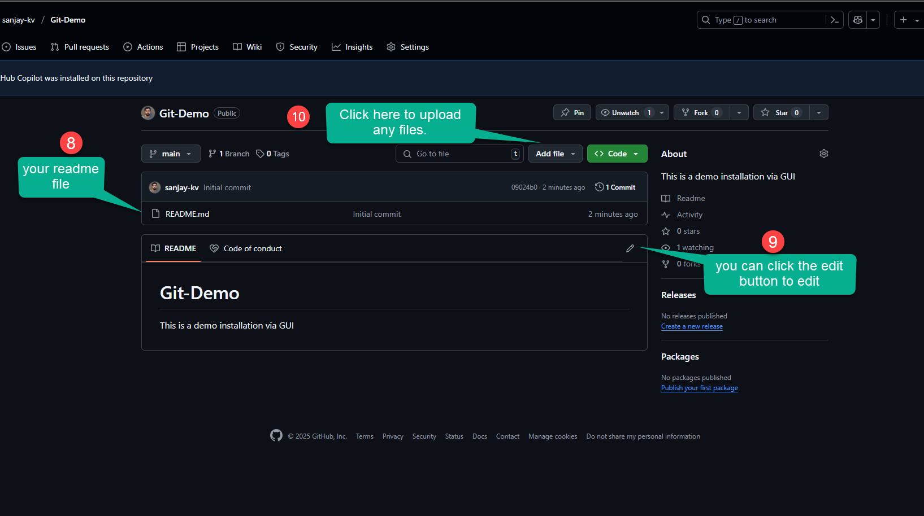
Task: Click the clock icon beside 1 Commit
Action: click(599, 187)
